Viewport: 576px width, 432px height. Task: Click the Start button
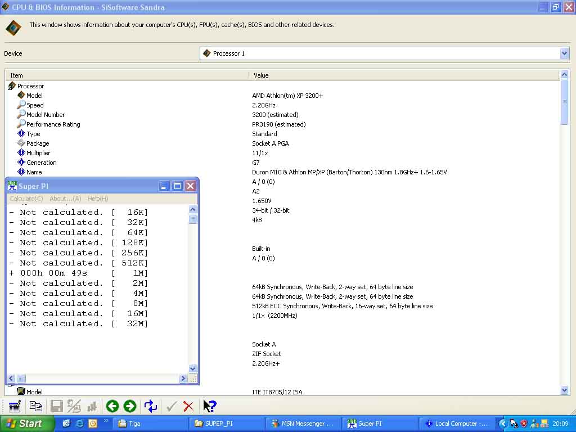tap(27, 424)
